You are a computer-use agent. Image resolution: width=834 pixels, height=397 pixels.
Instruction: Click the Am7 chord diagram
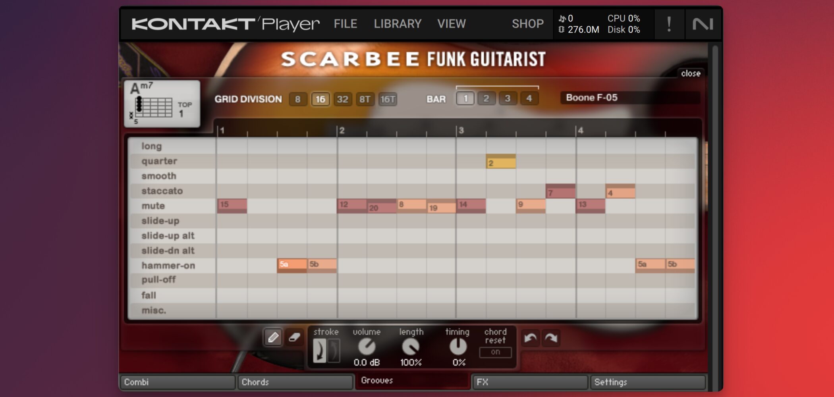(162, 104)
